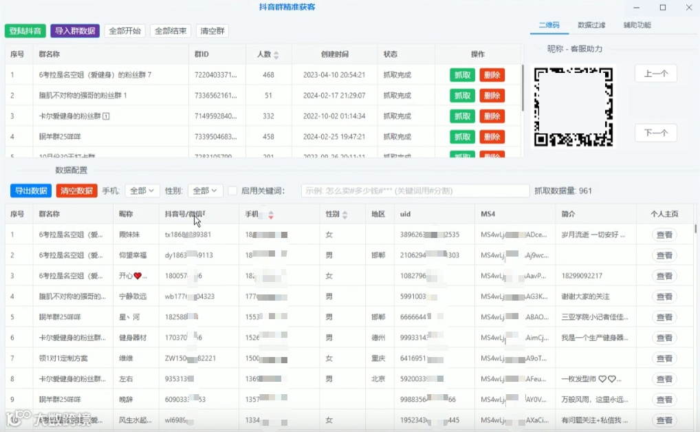
Task: Select group 卡尔爱健身的粉丝群 name cell
Action: point(74,116)
